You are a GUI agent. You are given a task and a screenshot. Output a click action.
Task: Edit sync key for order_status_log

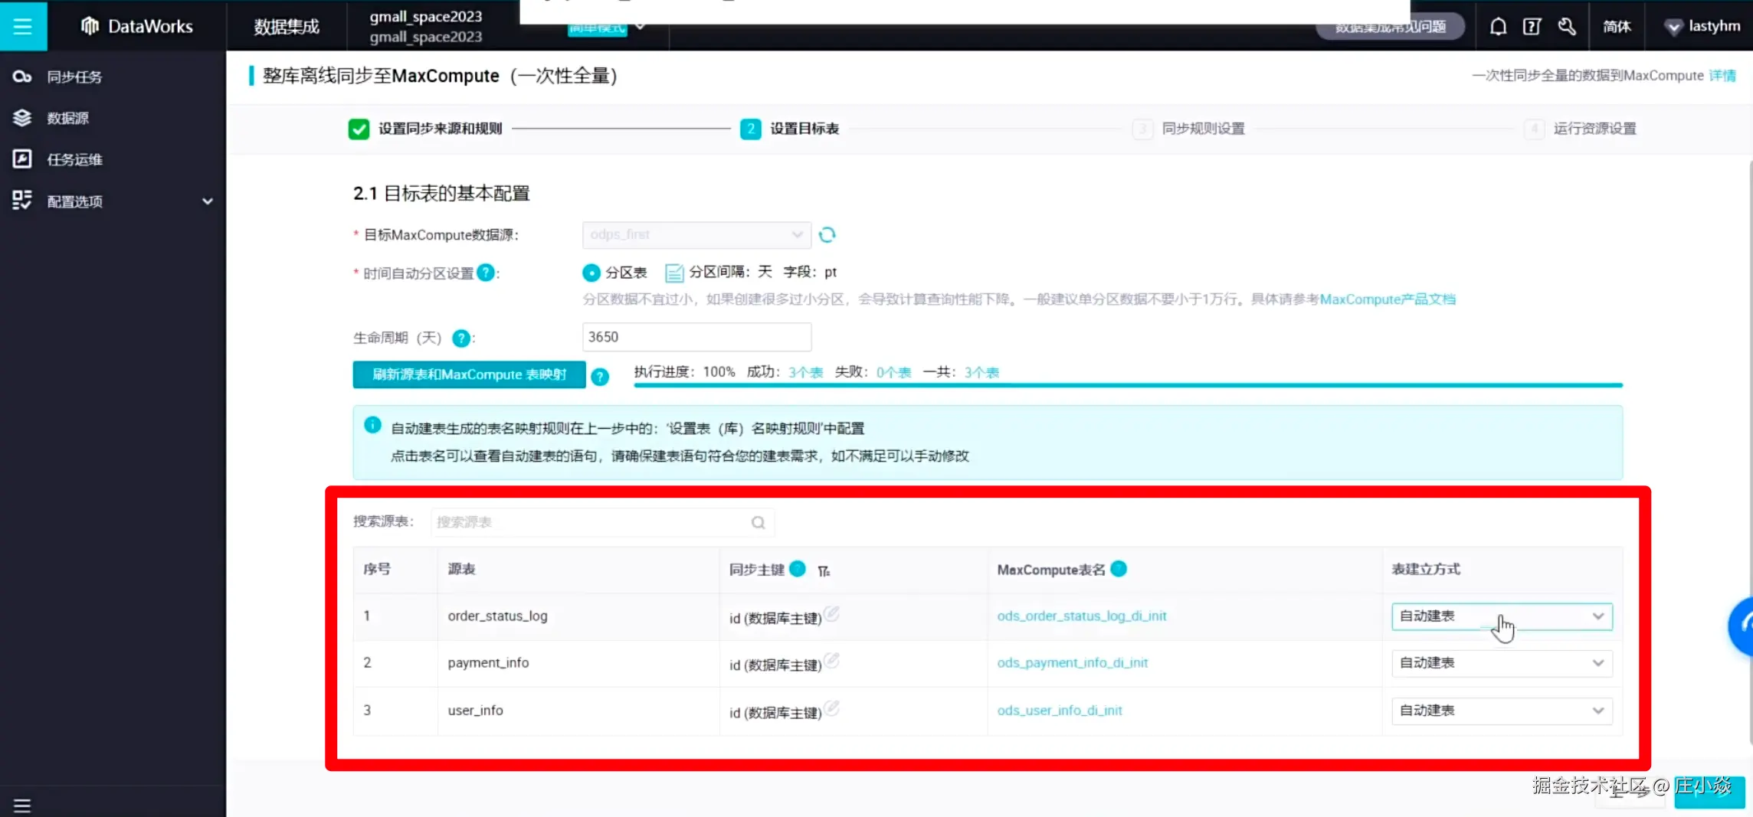pos(831,613)
